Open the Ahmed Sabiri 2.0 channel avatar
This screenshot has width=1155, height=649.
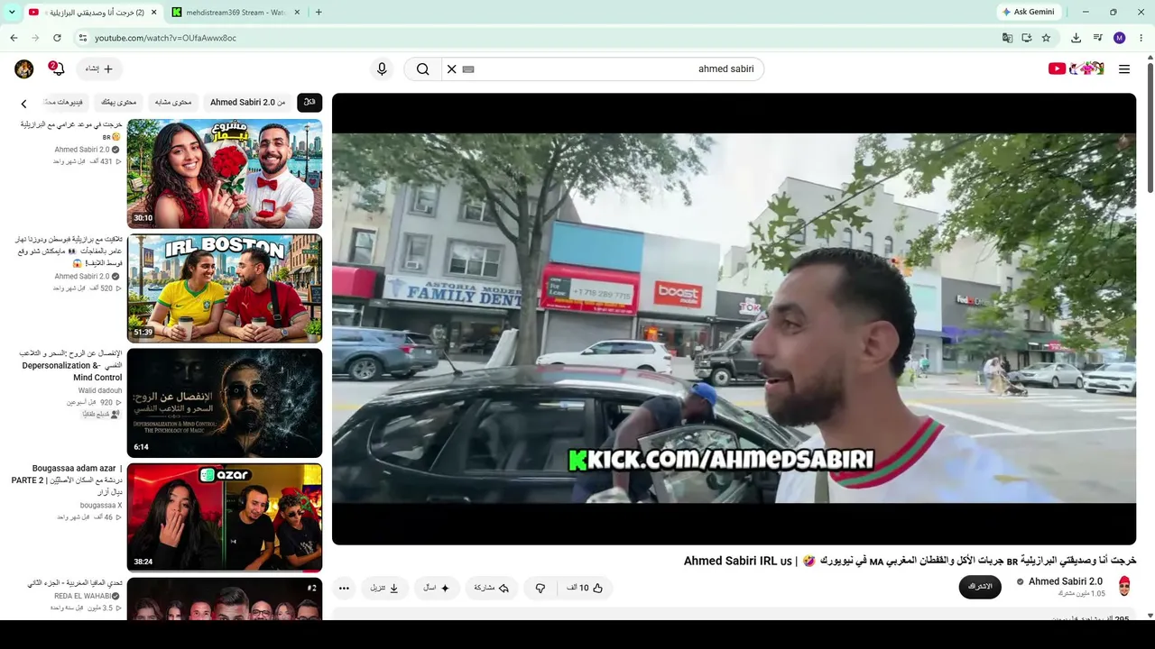click(x=1124, y=586)
